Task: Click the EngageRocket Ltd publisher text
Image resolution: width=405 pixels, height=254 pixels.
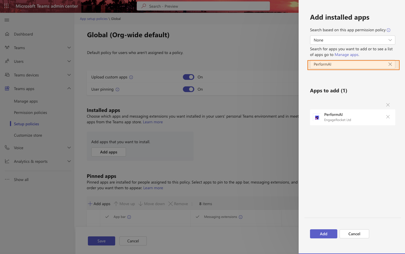Action: click(338, 120)
